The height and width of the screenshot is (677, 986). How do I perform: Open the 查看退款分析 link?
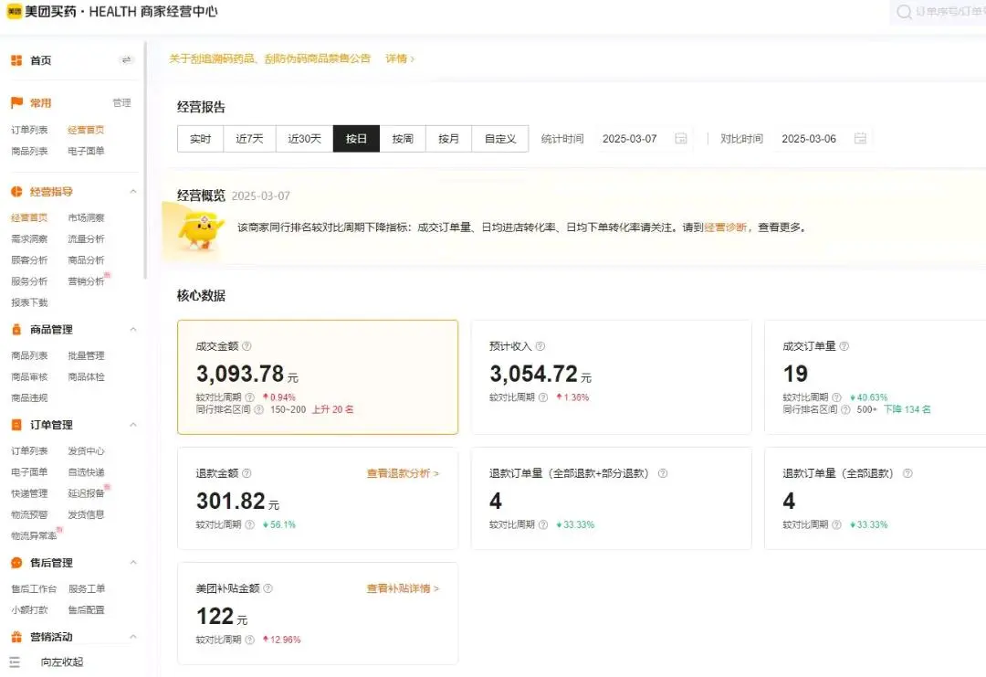coord(403,473)
